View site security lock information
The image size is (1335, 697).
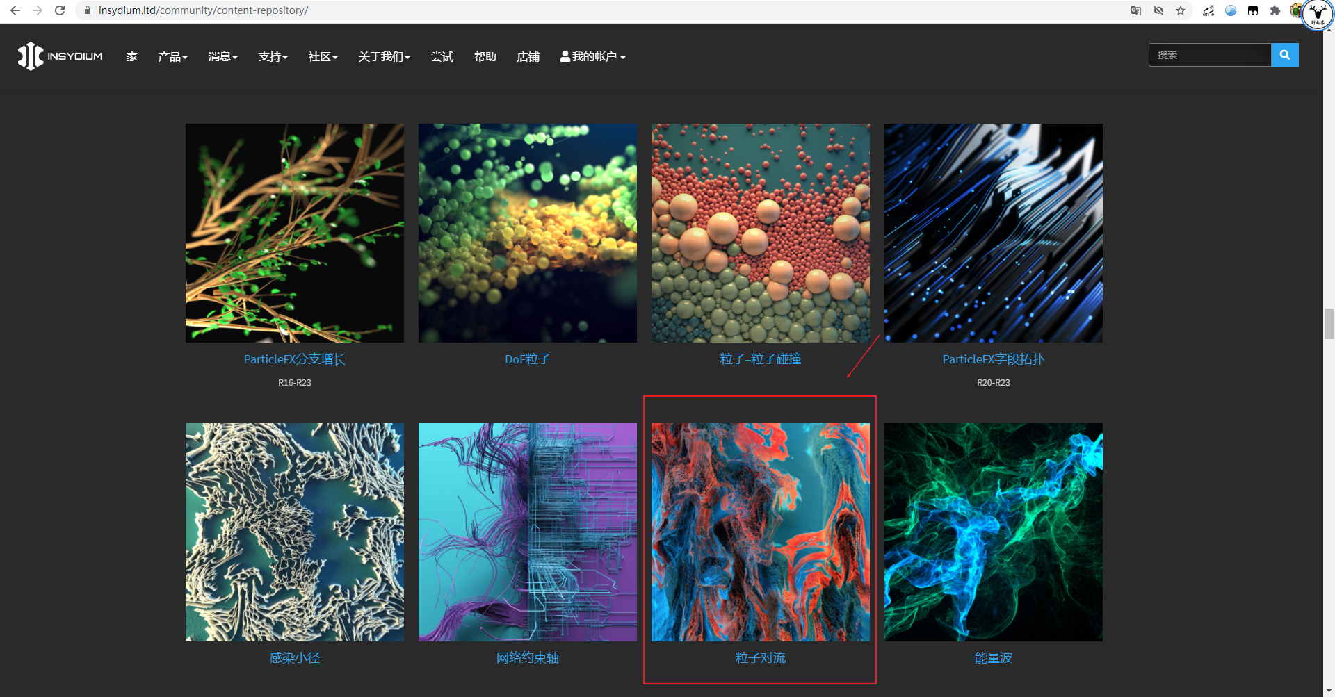pyautogui.click(x=88, y=10)
